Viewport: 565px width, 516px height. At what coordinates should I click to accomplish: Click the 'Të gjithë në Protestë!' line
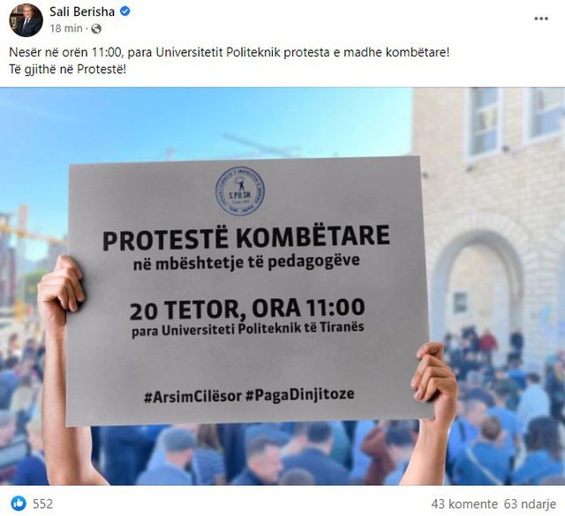point(68,69)
